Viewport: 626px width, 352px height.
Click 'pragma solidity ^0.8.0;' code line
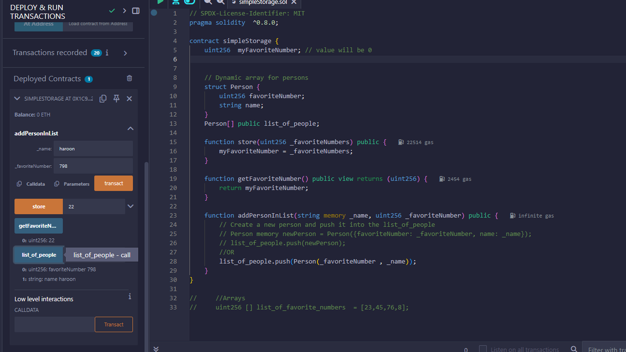(x=234, y=22)
